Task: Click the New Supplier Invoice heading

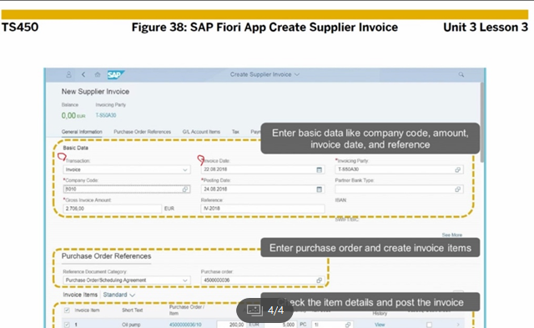Action: coord(95,91)
